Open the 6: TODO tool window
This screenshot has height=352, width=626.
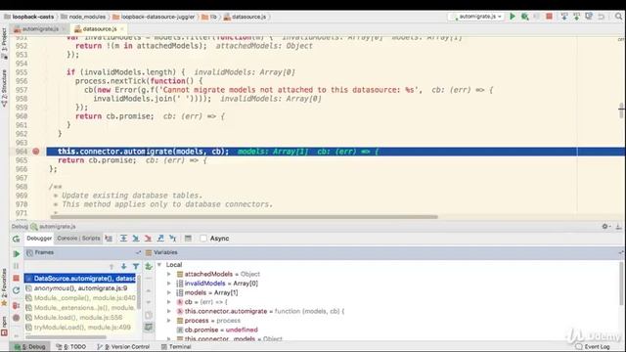tap(71, 347)
